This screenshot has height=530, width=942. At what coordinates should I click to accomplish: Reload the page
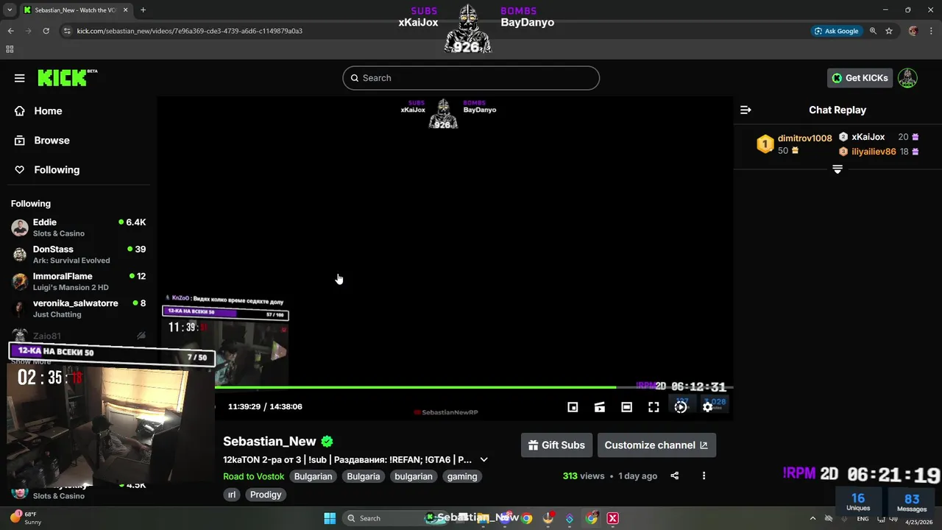46,31
